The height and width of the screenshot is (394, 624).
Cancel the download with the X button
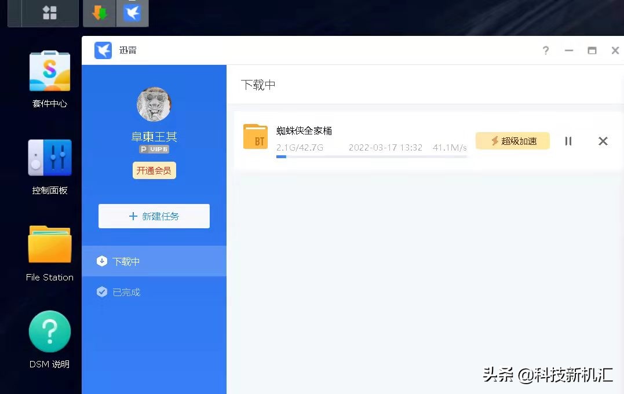coord(603,141)
